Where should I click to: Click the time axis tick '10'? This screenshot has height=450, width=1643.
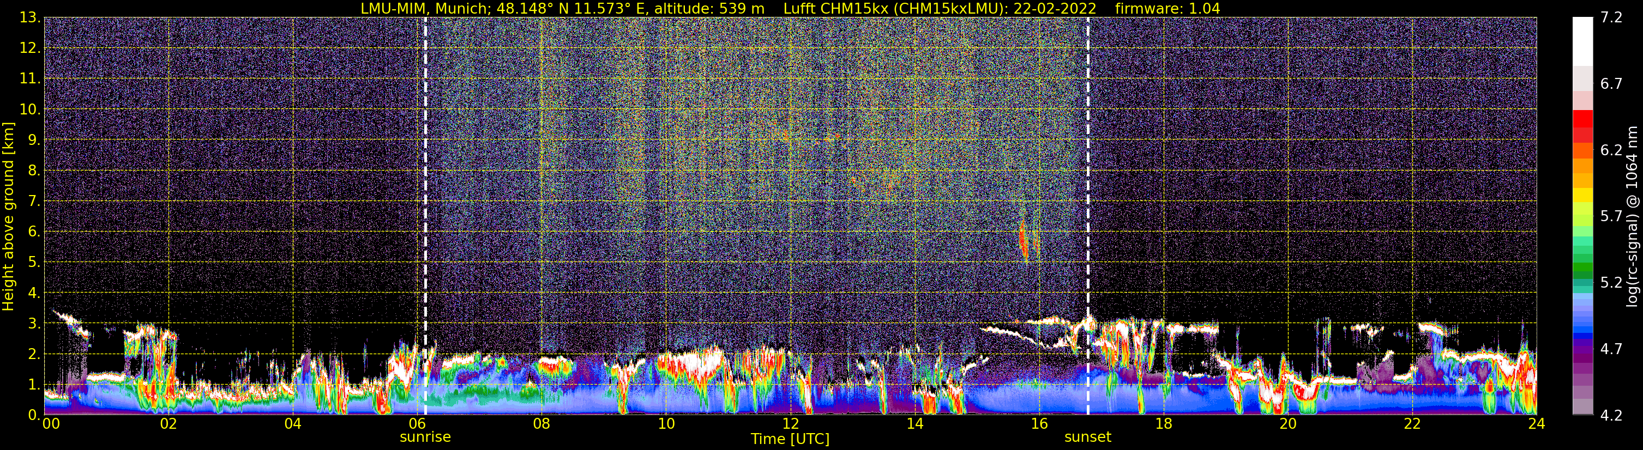(666, 424)
